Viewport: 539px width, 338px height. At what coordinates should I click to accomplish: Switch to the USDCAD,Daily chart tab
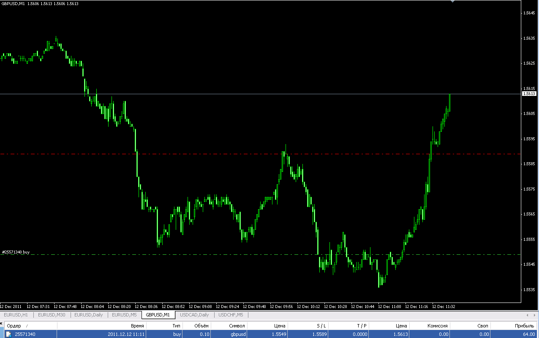(x=194, y=315)
